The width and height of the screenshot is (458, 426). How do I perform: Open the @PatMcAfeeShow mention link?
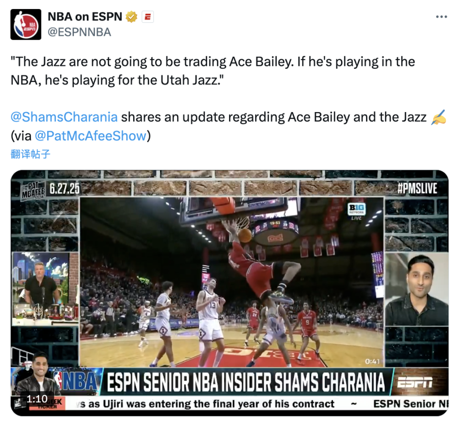[x=91, y=136]
